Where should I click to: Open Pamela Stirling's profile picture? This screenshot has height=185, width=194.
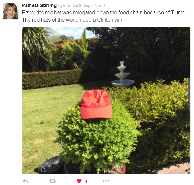(10, 11)
